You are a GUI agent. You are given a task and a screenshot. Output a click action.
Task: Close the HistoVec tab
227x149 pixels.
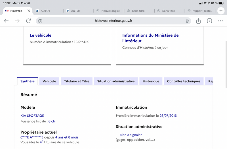point(29,11)
